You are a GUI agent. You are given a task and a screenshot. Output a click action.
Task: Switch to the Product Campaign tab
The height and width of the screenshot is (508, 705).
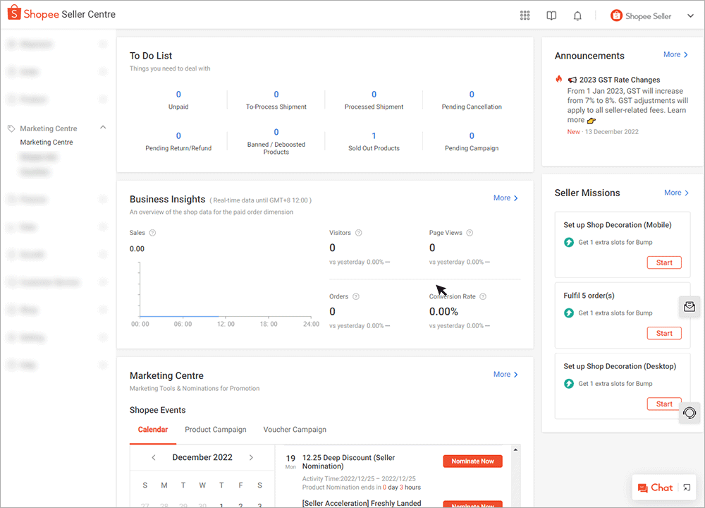click(215, 430)
